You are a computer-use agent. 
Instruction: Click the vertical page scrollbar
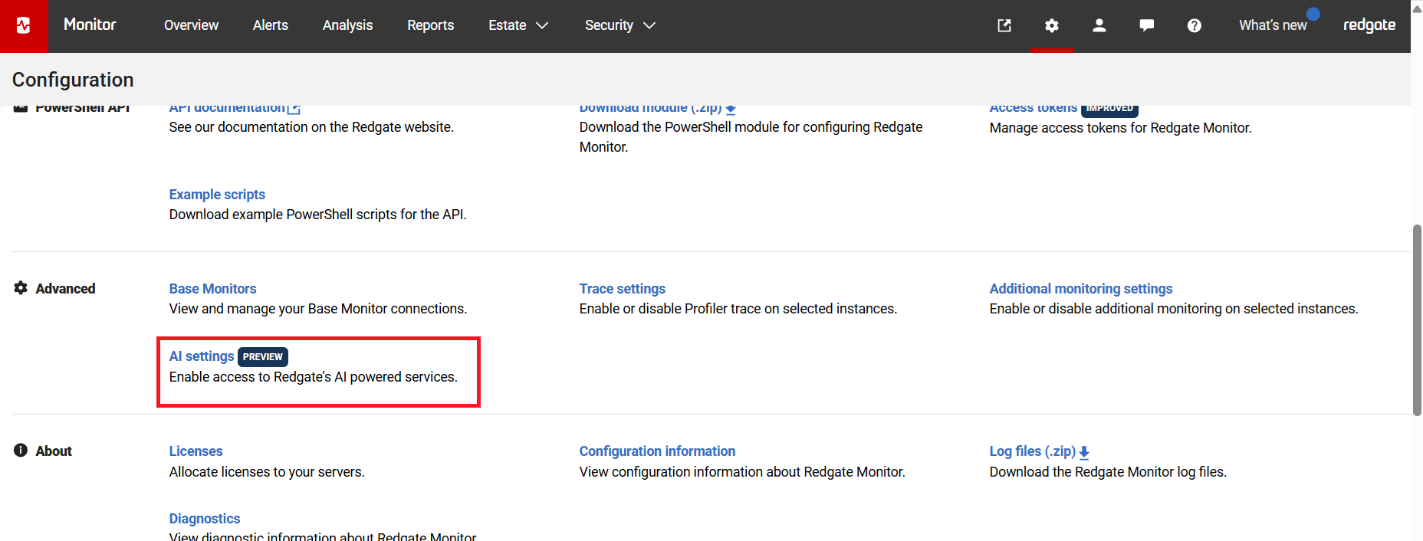coord(1417,320)
